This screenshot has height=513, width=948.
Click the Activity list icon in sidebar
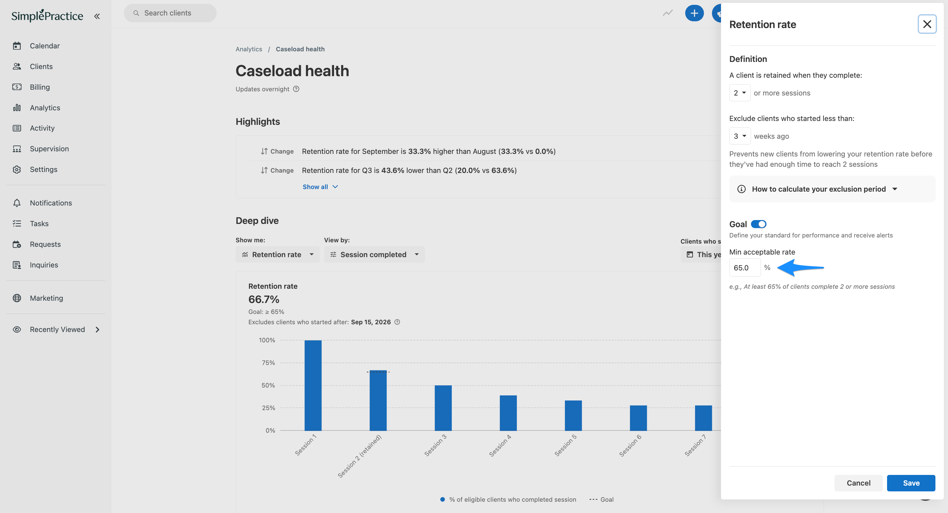[17, 128]
